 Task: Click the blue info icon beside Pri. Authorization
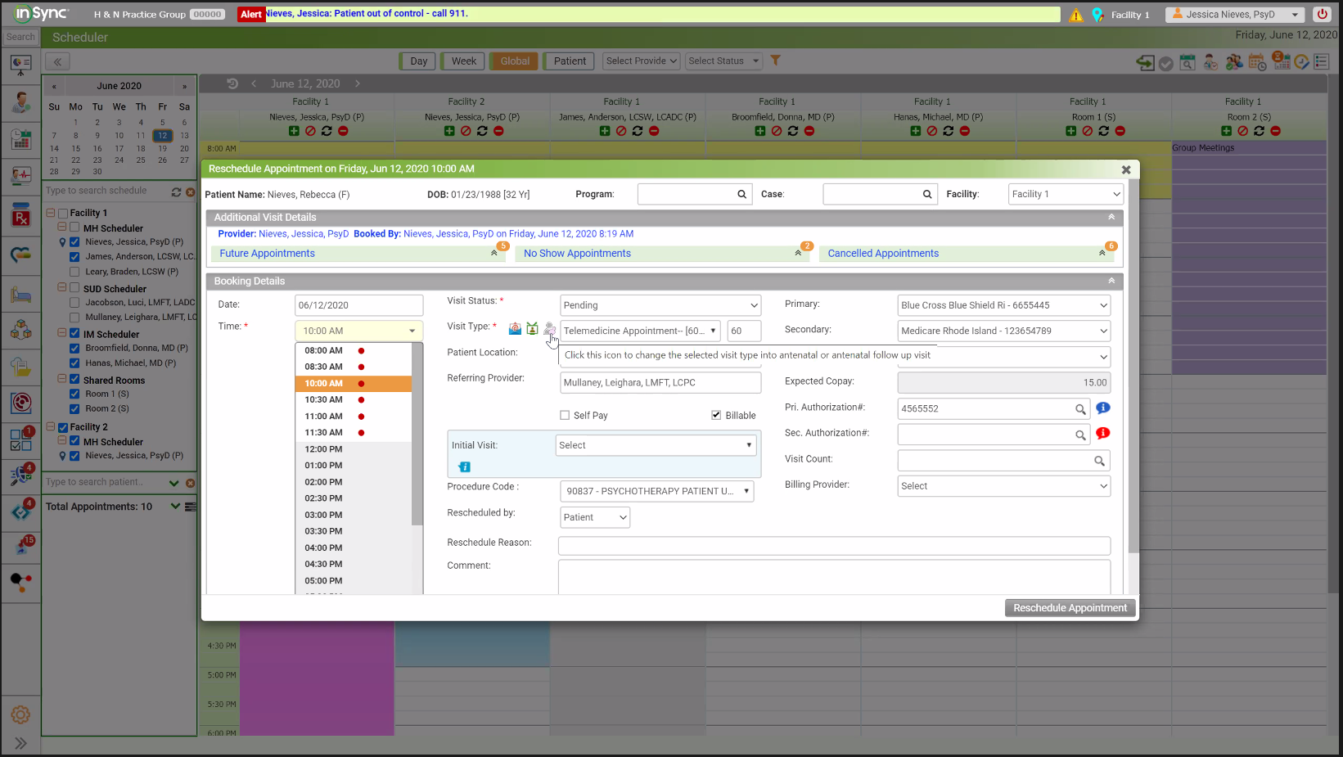(x=1102, y=408)
